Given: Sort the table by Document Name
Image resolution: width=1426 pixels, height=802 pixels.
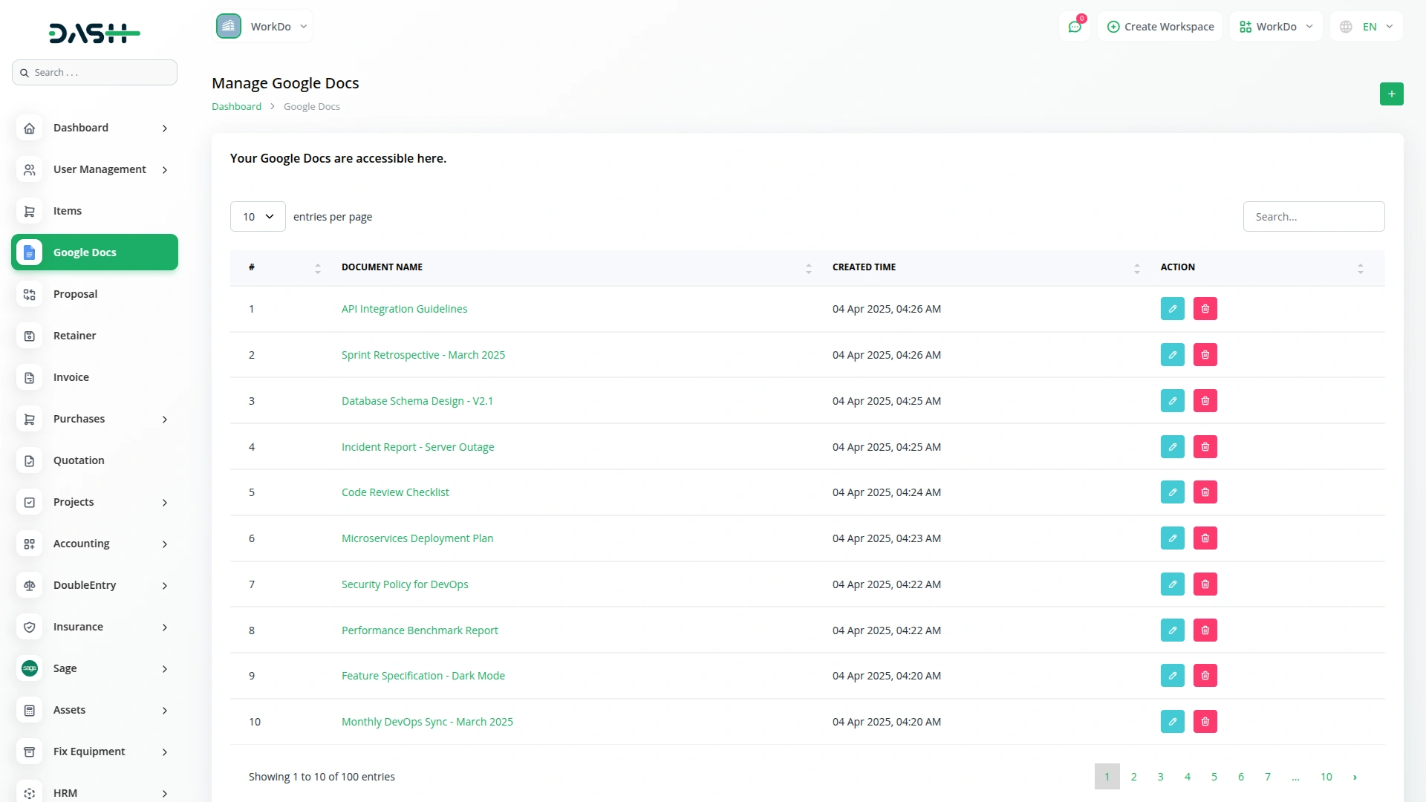Looking at the screenshot, I should pyautogui.click(x=808, y=267).
